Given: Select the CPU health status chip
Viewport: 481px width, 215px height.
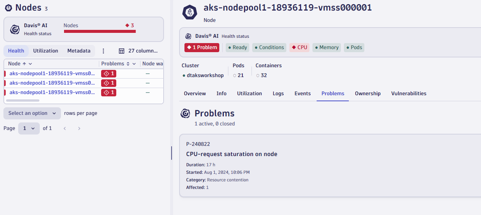Looking at the screenshot, I should tap(299, 48).
